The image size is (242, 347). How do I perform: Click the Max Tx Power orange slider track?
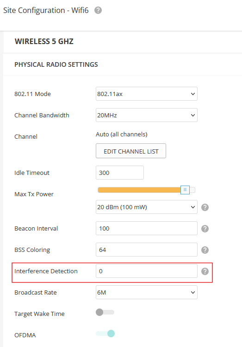[139, 190]
